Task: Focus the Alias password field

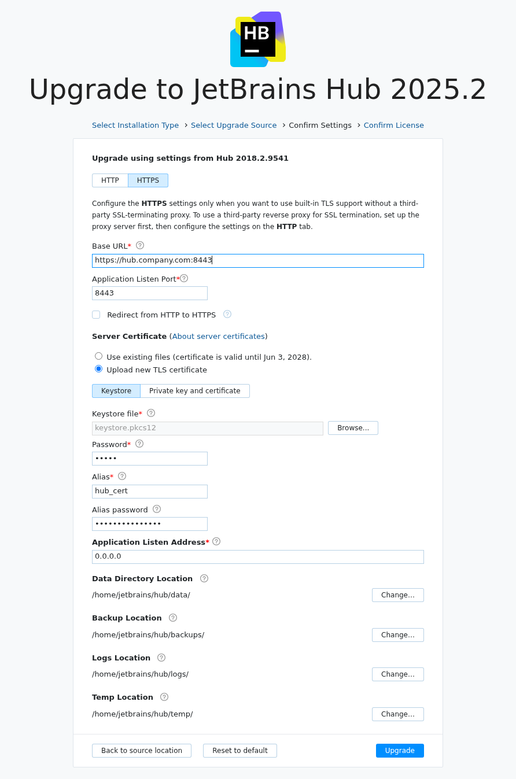Action: (x=150, y=523)
